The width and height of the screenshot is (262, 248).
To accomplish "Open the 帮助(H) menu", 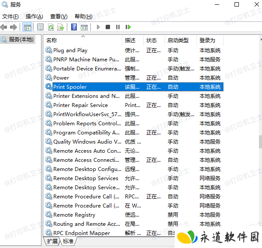I will point(83,17).
